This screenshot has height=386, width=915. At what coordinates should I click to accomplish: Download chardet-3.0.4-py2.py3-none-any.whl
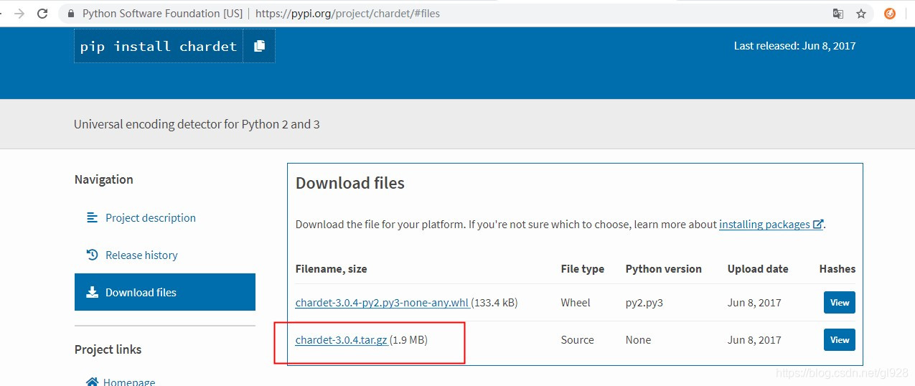click(x=382, y=303)
